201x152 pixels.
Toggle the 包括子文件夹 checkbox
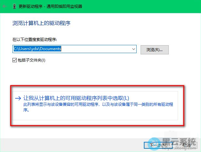point(14,60)
